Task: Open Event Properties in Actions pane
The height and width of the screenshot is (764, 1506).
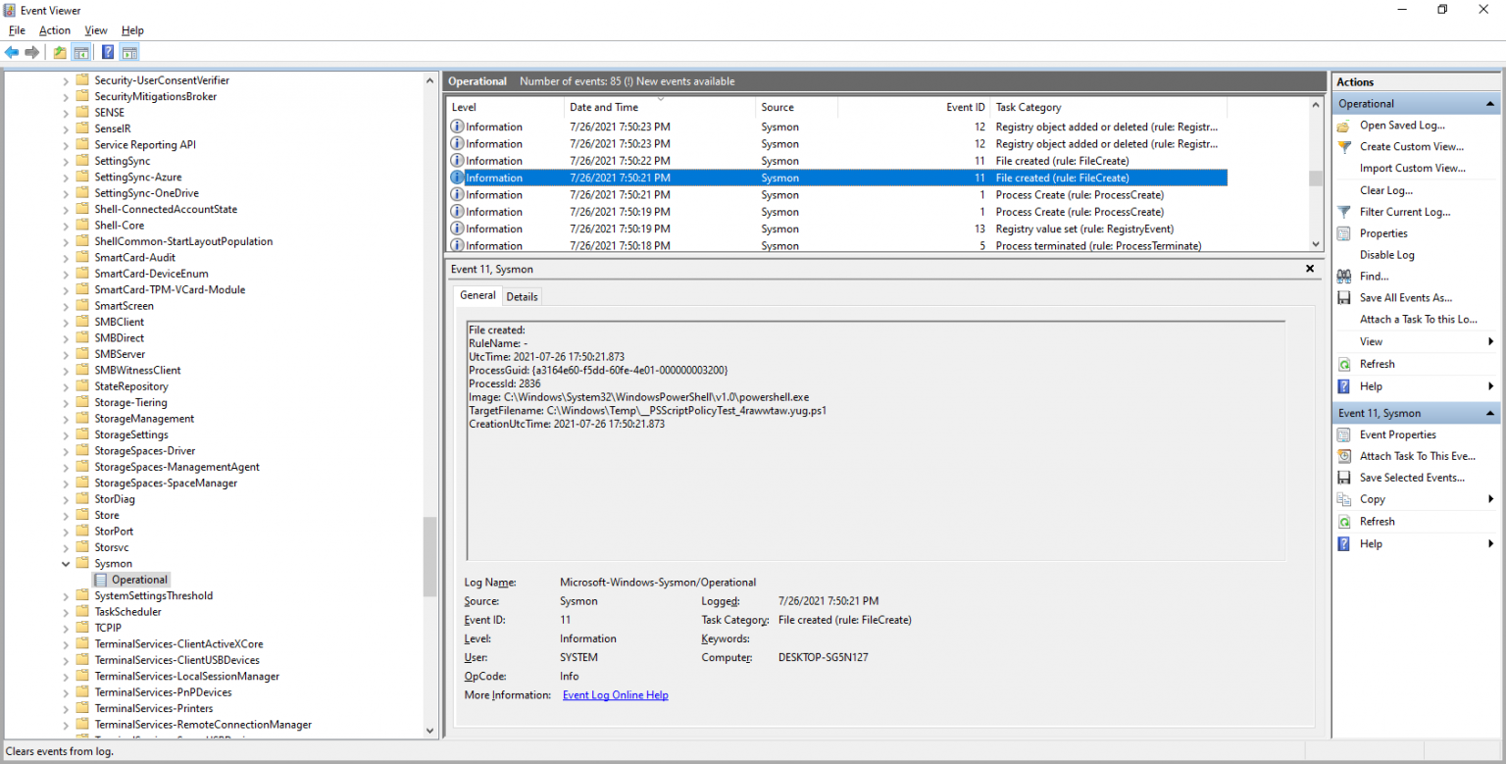Action: coord(1397,435)
